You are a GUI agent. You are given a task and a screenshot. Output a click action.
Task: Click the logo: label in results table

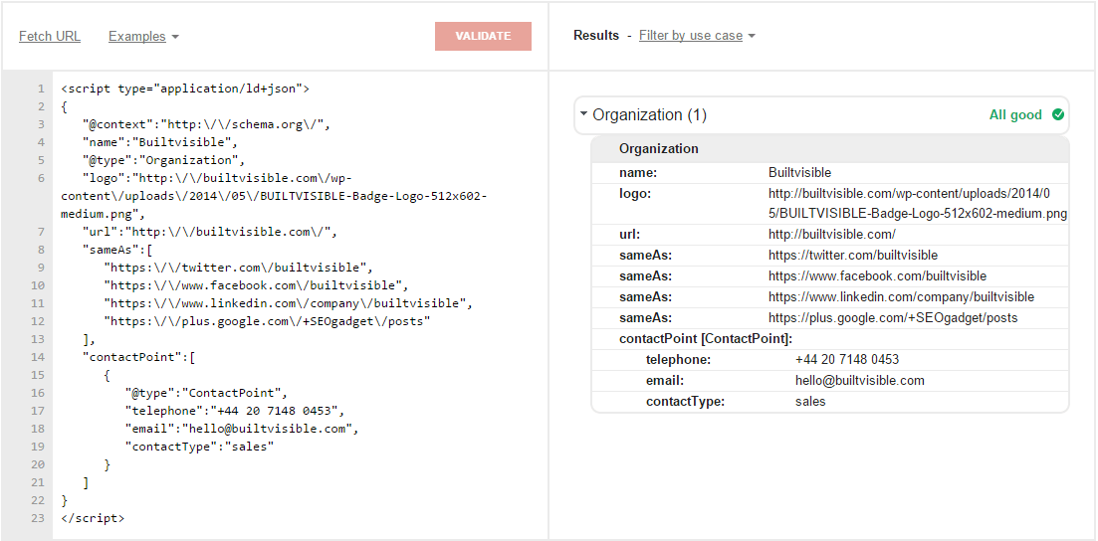pyautogui.click(x=635, y=194)
